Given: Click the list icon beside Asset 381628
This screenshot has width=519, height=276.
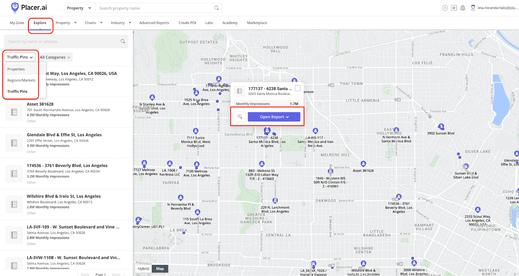Looking at the screenshot, I should click(14, 112).
